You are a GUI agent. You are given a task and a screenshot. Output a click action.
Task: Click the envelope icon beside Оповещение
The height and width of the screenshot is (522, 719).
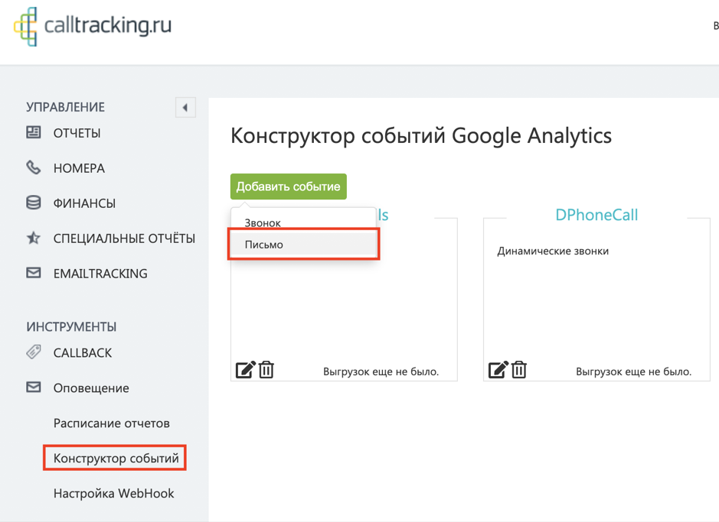coord(33,387)
